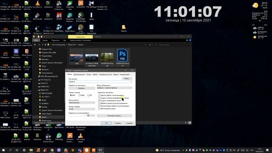Launch Elite Dangerous desktop shortcut

tap(37, 29)
